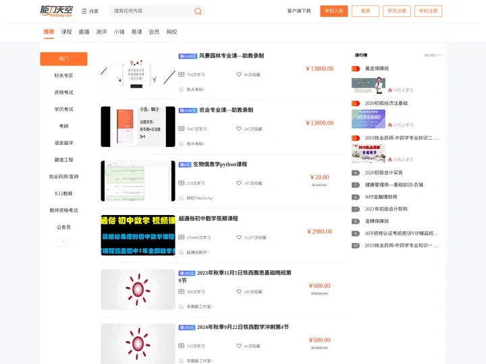Click the 登录 login button

(x=365, y=11)
